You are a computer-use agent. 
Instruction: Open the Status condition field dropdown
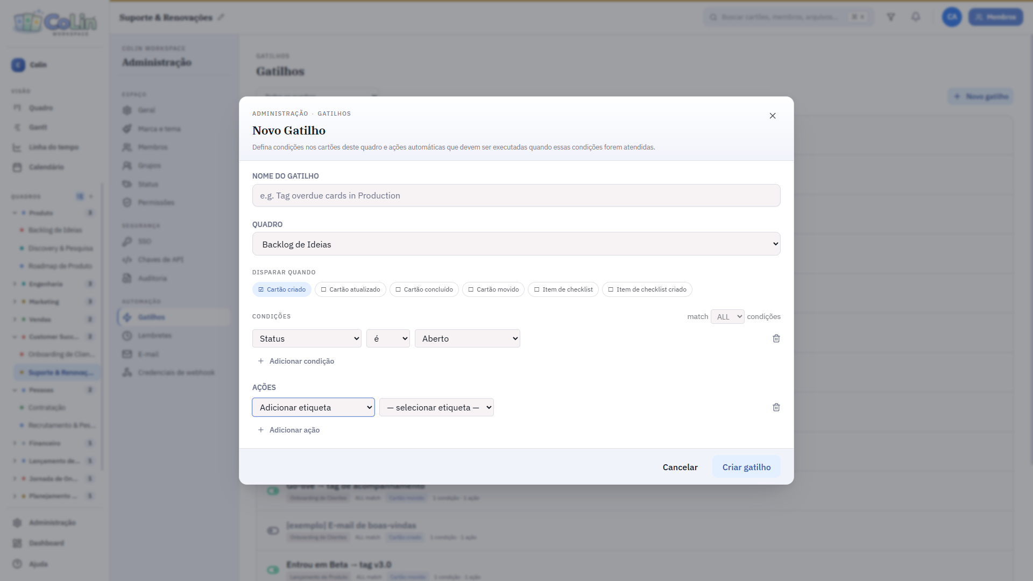[307, 338]
